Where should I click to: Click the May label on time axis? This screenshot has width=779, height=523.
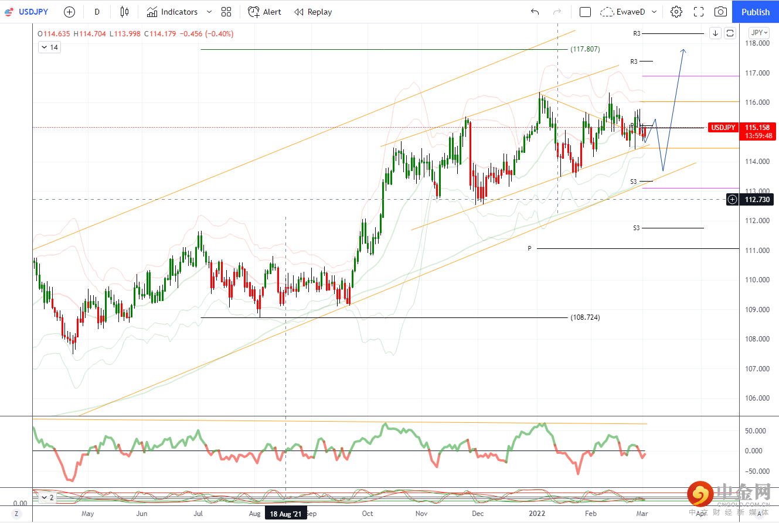point(87,514)
